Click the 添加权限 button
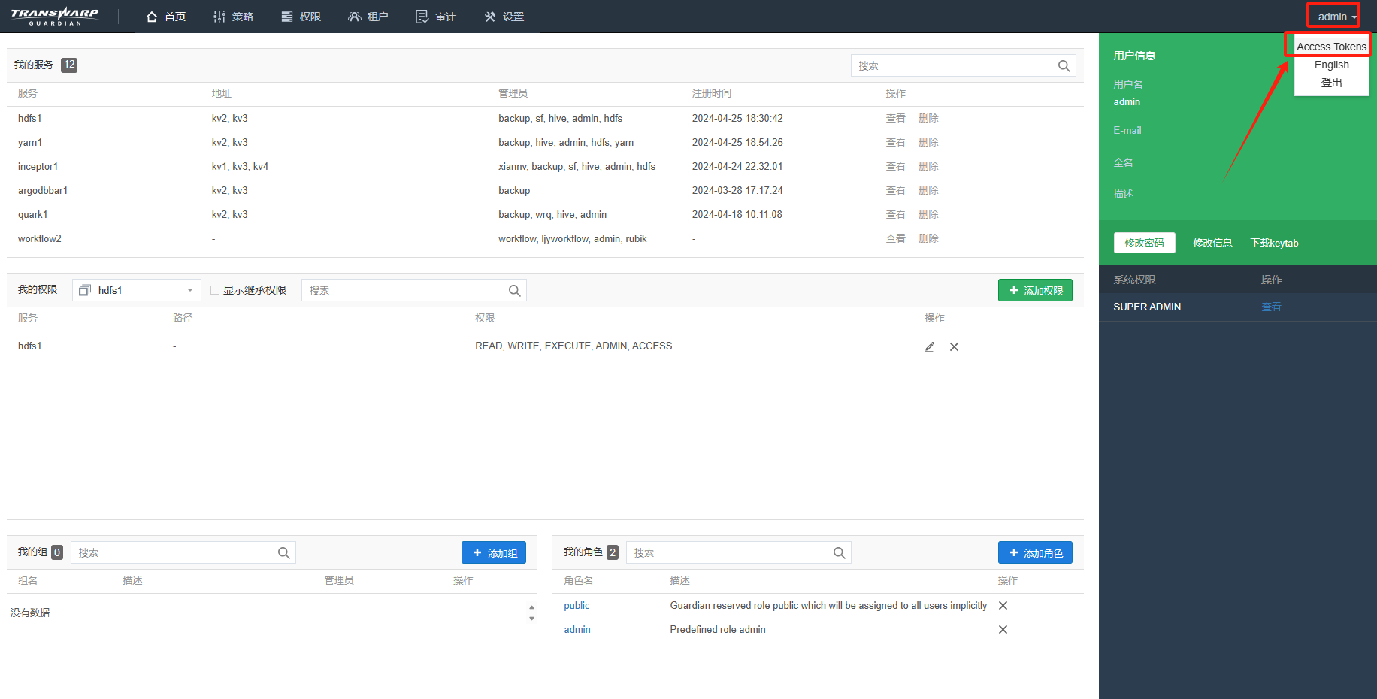 point(1035,290)
